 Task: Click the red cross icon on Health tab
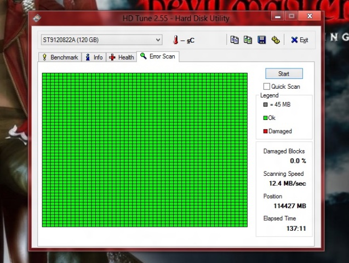coord(112,57)
